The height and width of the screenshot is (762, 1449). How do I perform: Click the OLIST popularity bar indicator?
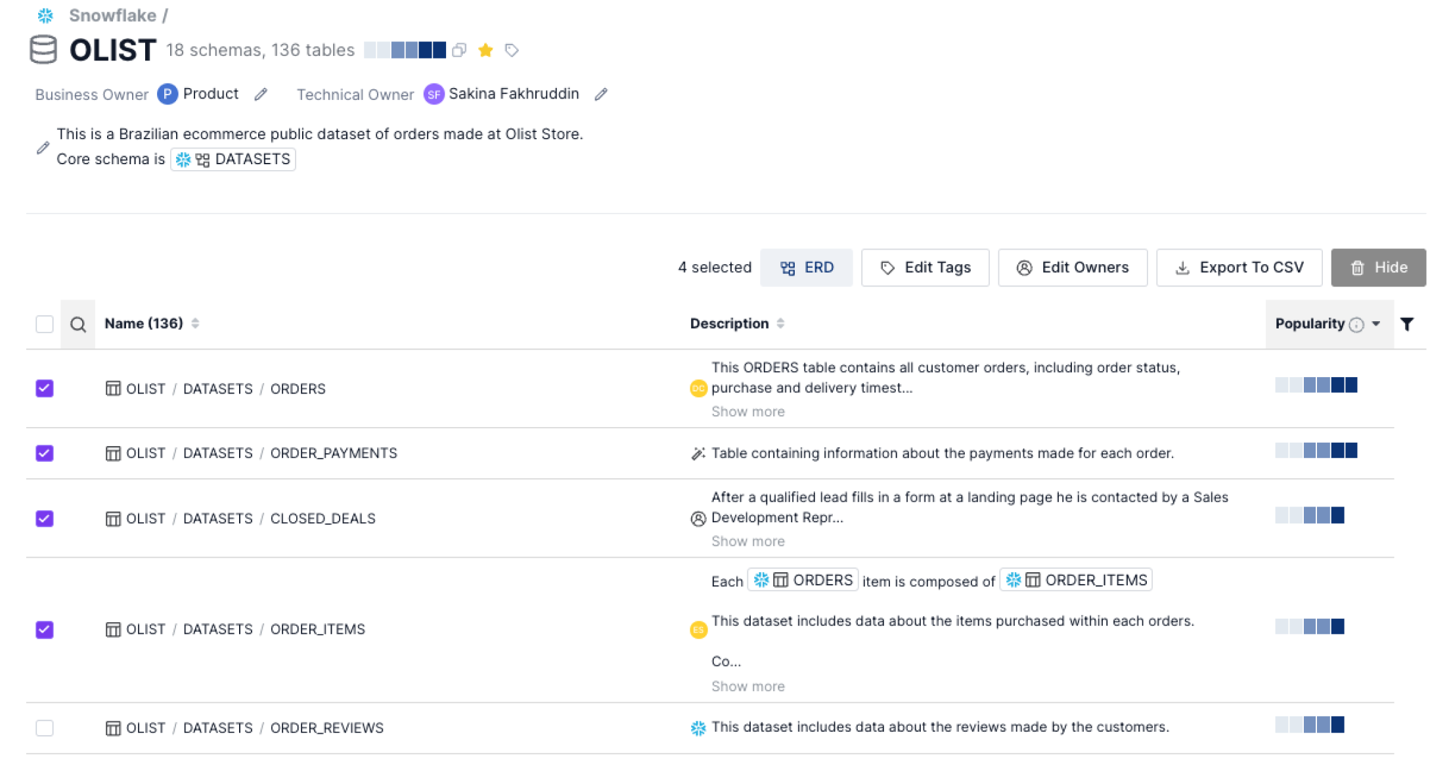pyautogui.click(x=405, y=50)
